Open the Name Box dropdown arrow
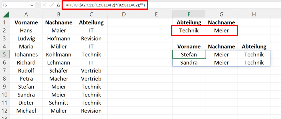Image resolution: width=281 pixels, height=119 pixels. (32, 5)
